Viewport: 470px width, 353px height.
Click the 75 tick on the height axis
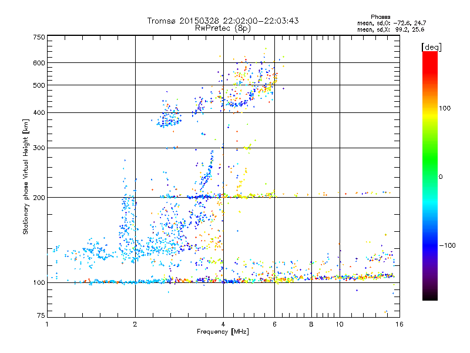coord(41,317)
